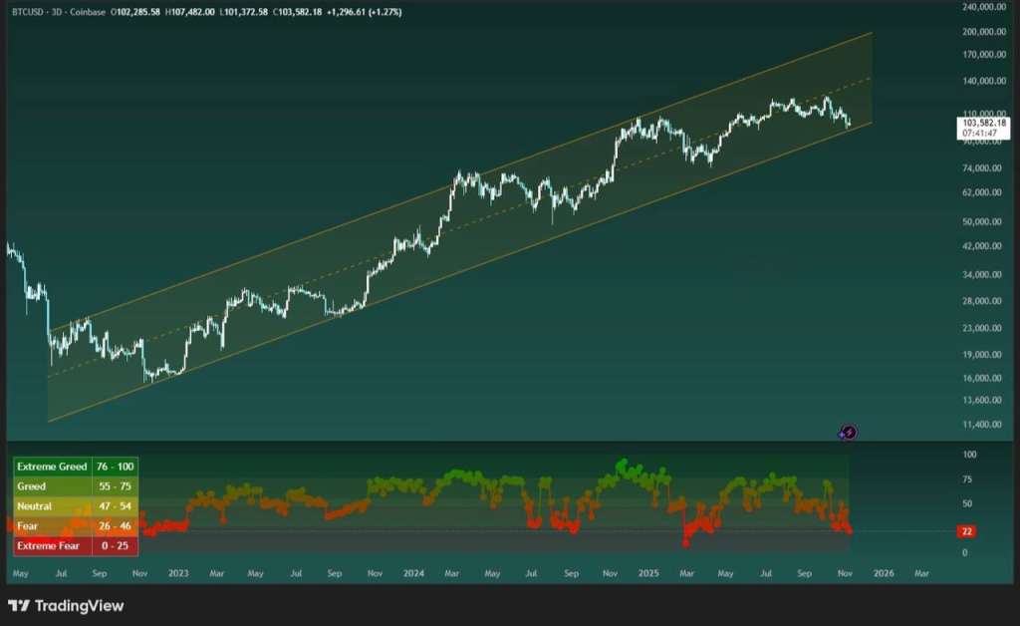1020x626 pixels.
Task: Click the red 22 indicator value label
Action: (967, 531)
